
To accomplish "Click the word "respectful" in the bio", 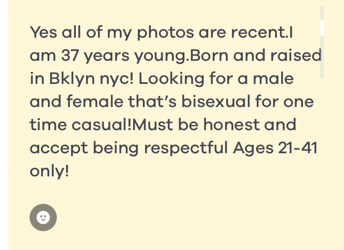I will pos(185,148).
